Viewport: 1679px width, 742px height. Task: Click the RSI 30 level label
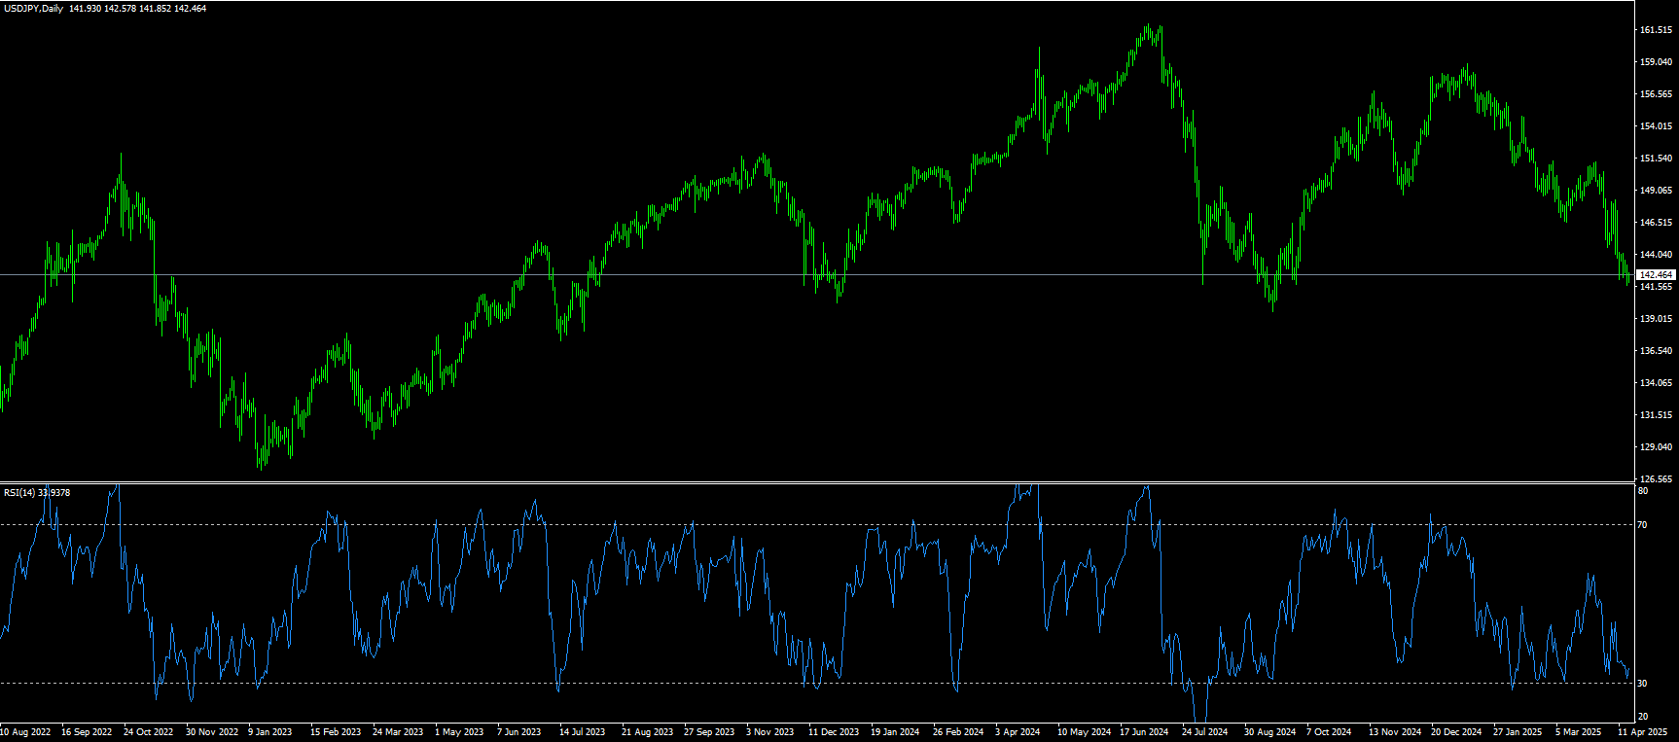(1642, 684)
